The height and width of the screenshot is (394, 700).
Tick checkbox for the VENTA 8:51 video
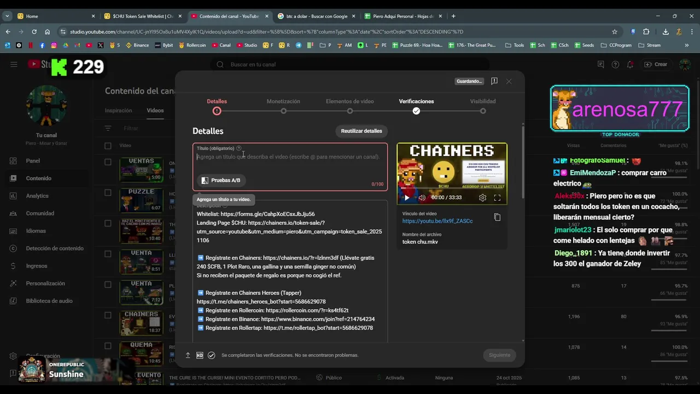pyautogui.click(x=108, y=254)
